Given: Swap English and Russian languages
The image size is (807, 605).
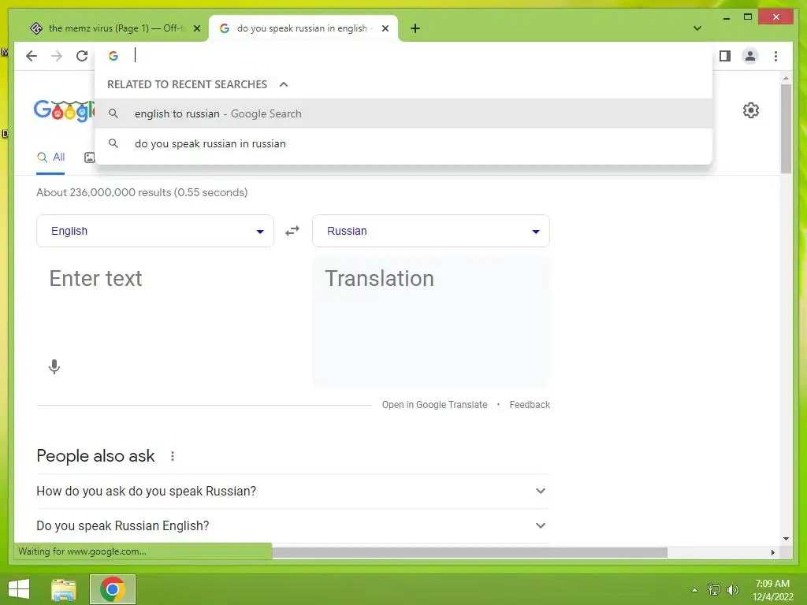Looking at the screenshot, I should tap(292, 231).
